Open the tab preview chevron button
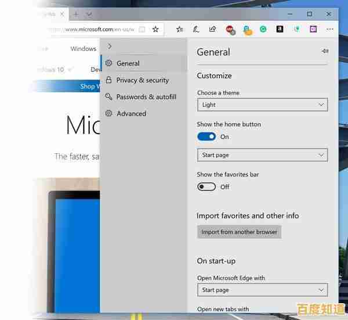 (x=89, y=15)
